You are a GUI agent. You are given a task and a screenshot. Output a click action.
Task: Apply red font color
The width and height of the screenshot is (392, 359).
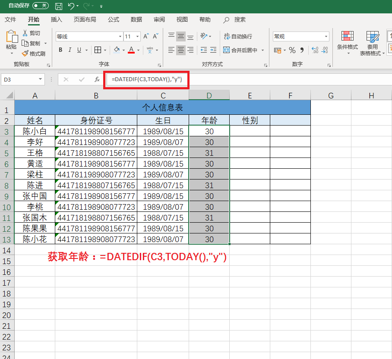pos(131,50)
